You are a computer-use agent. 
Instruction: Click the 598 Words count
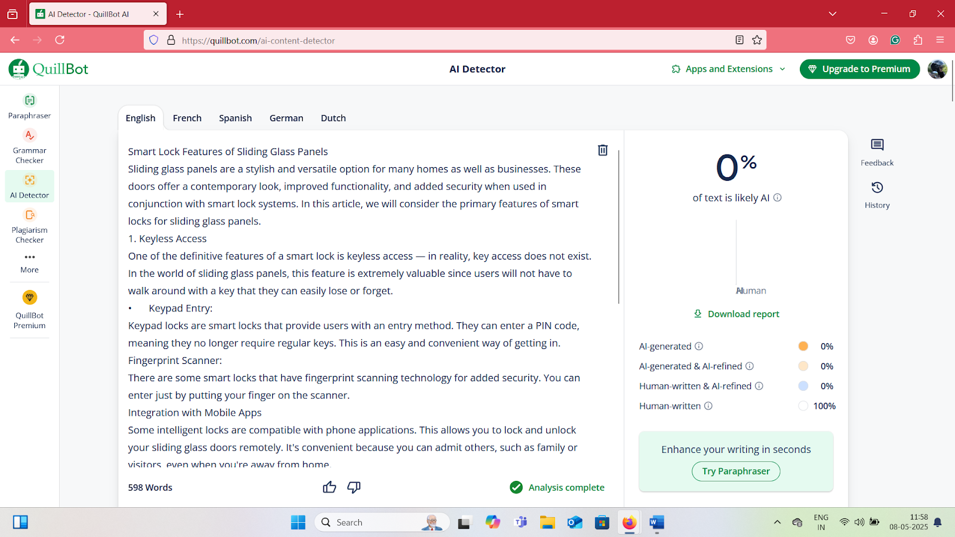tap(150, 487)
